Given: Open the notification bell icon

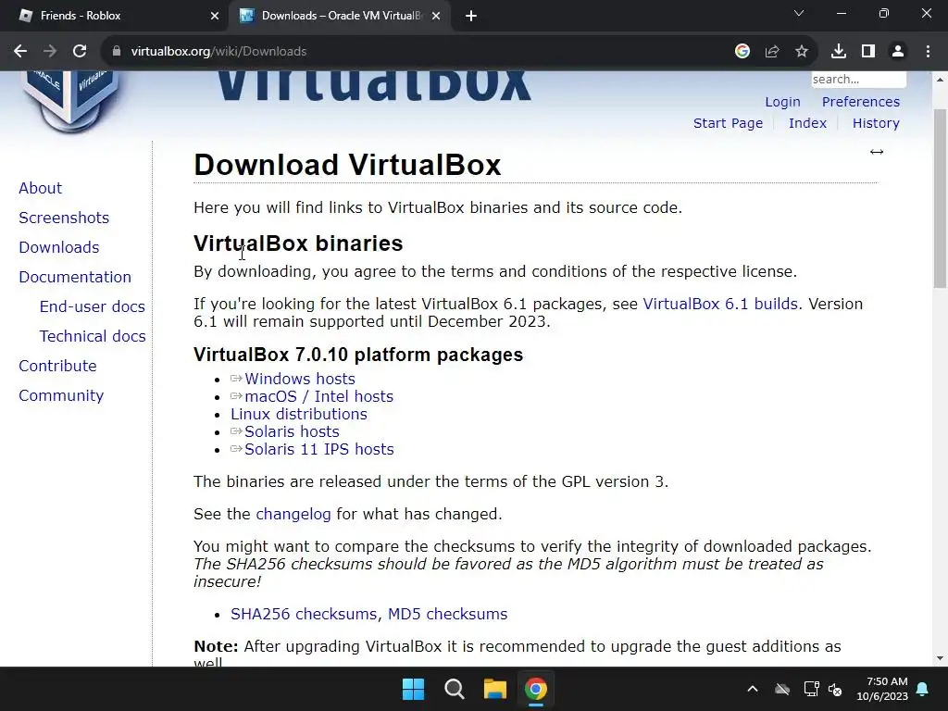Looking at the screenshot, I should [x=923, y=689].
